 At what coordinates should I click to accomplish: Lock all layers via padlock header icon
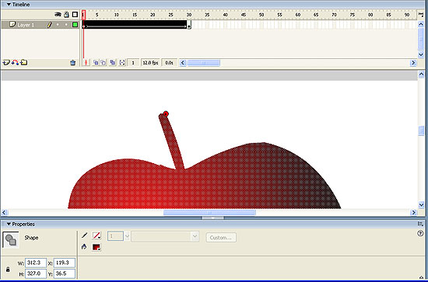point(66,15)
